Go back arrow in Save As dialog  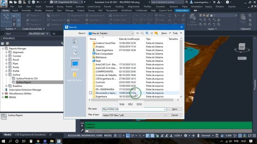137,33
